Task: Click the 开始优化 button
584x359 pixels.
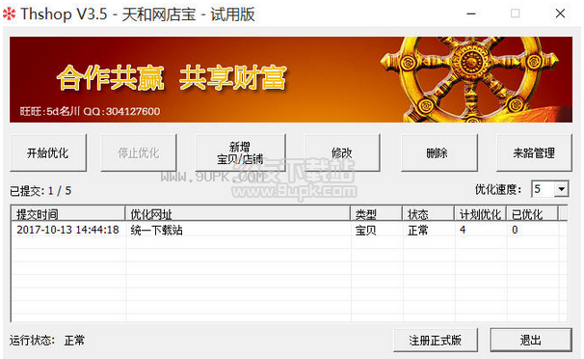Action: click(x=48, y=152)
